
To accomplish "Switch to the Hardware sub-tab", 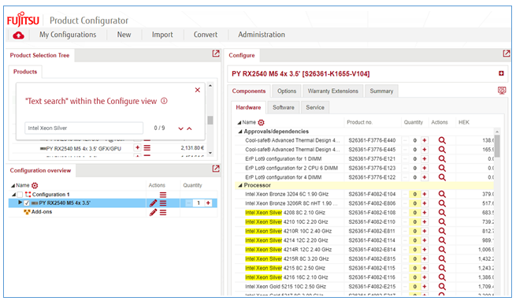I will click(248, 107).
